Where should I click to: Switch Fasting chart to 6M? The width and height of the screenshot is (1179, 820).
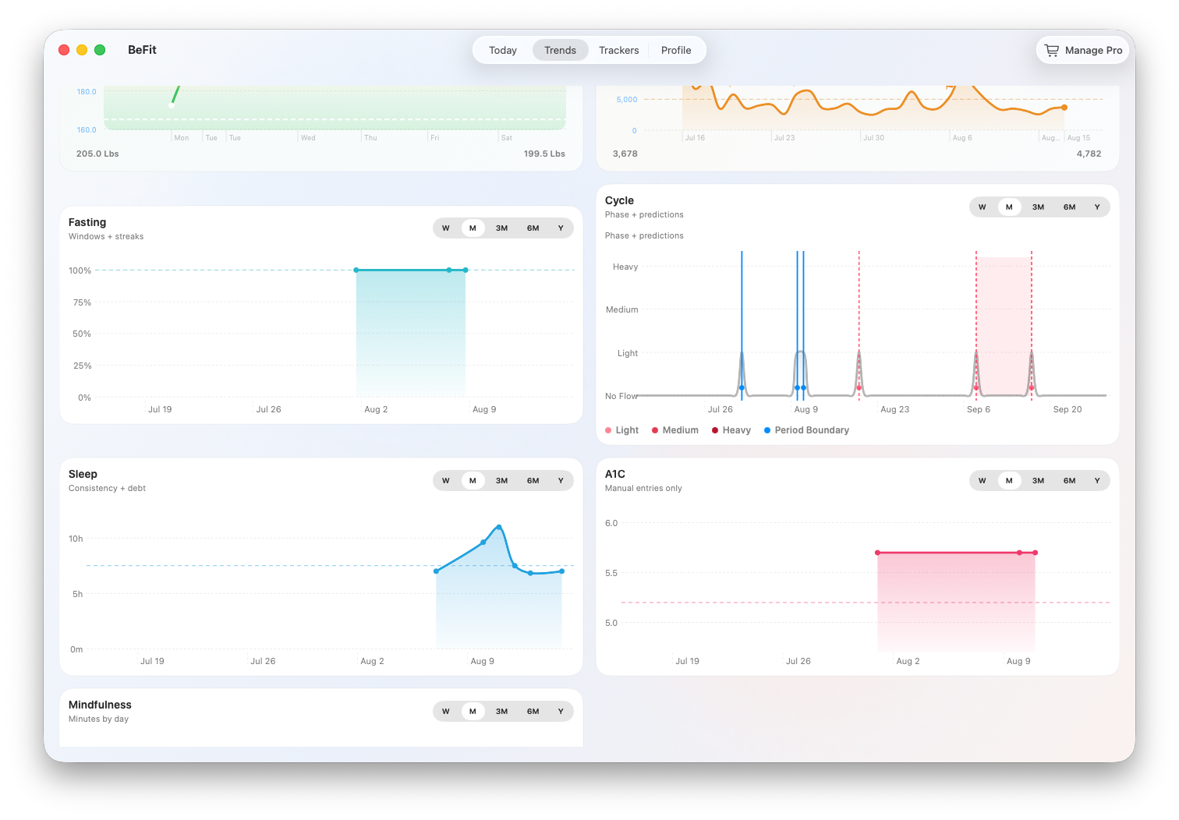tap(533, 228)
